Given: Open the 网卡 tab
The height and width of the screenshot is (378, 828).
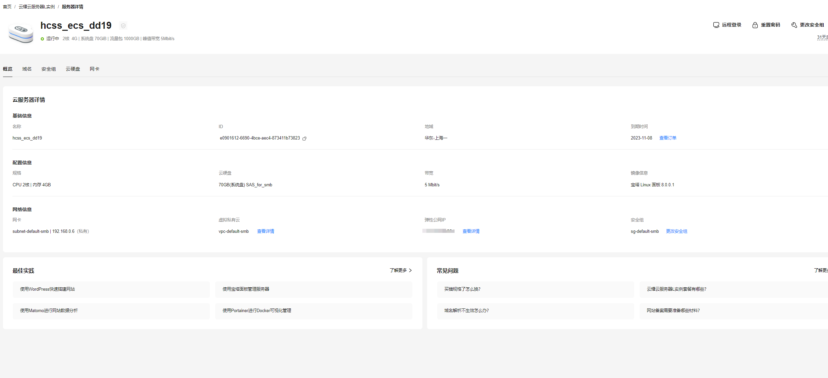Looking at the screenshot, I should (95, 69).
